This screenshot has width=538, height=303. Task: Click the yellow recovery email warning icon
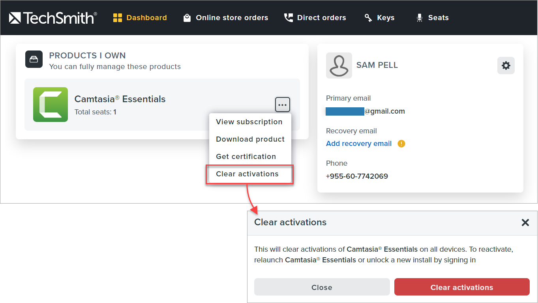click(401, 144)
